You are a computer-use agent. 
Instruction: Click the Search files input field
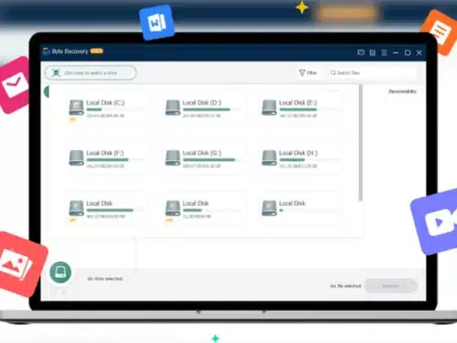[373, 73]
